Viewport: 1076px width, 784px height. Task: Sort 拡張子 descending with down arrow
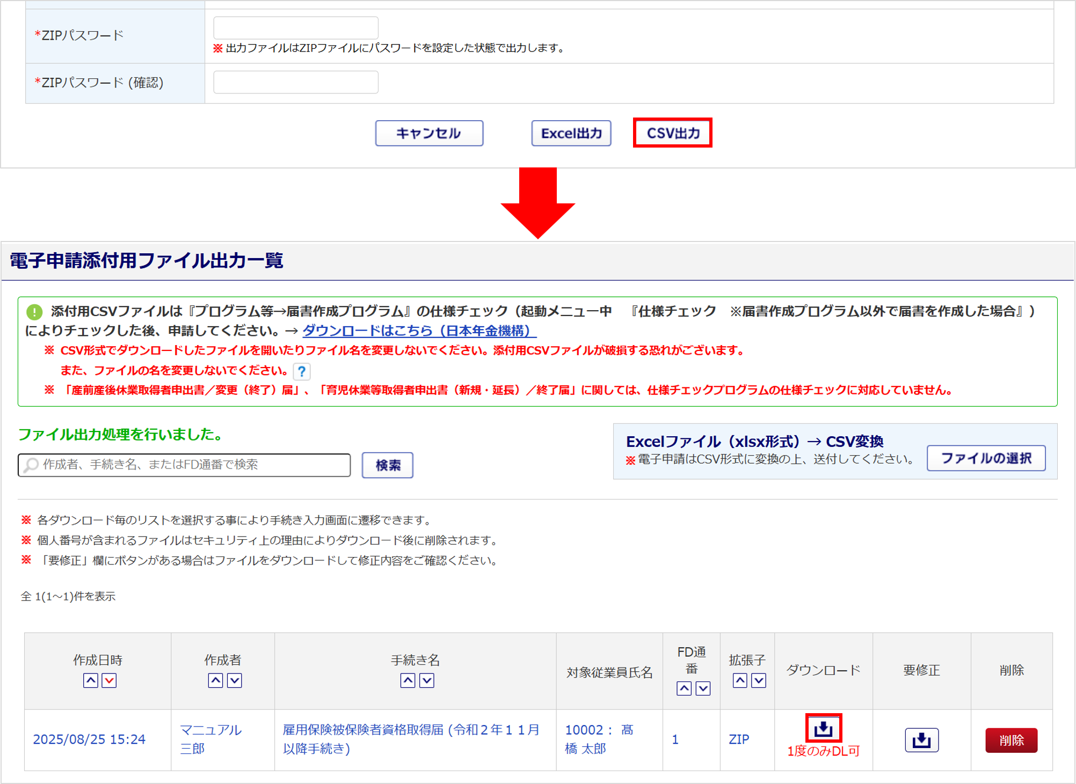pyautogui.click(x=758, y=680)
